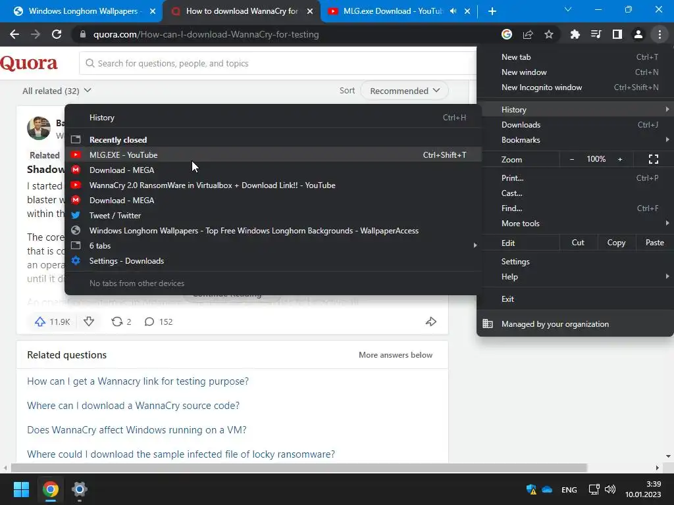This screenshot has height=505, width=674.
Task: Click the horizontal scrollbar at page bottom
Action: tap(299, 468)
